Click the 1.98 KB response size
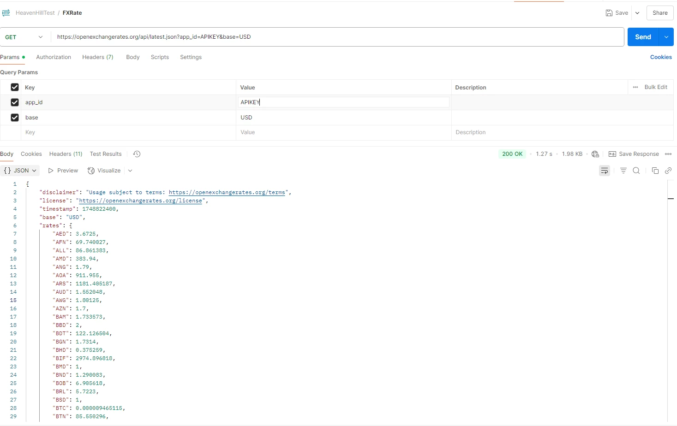The image size is (677, 426). pyautogui.click(x=572, y=154)
